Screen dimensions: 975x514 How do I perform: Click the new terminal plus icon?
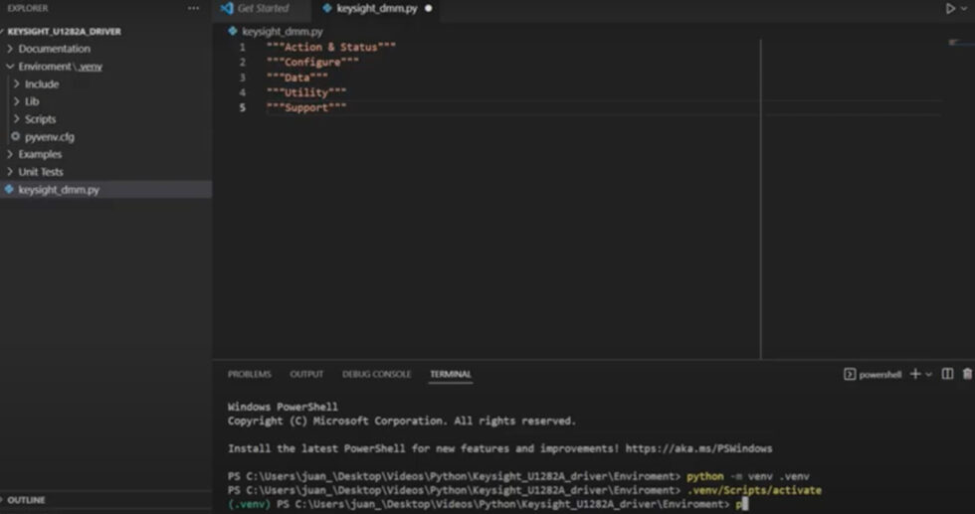pos(915,374)
